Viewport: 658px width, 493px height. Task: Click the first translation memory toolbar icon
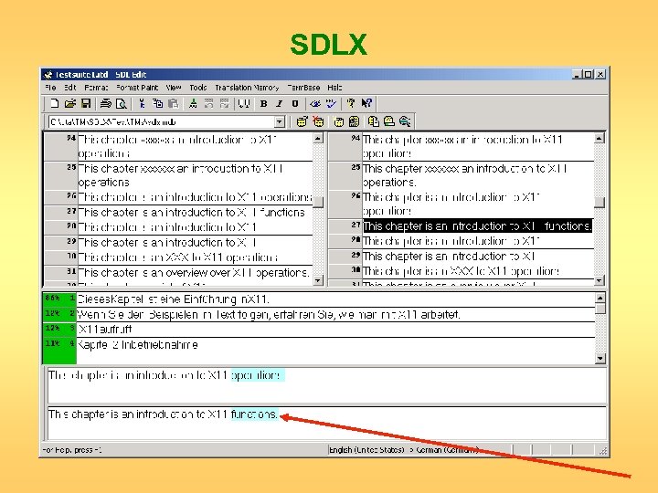tap(302, 121)
